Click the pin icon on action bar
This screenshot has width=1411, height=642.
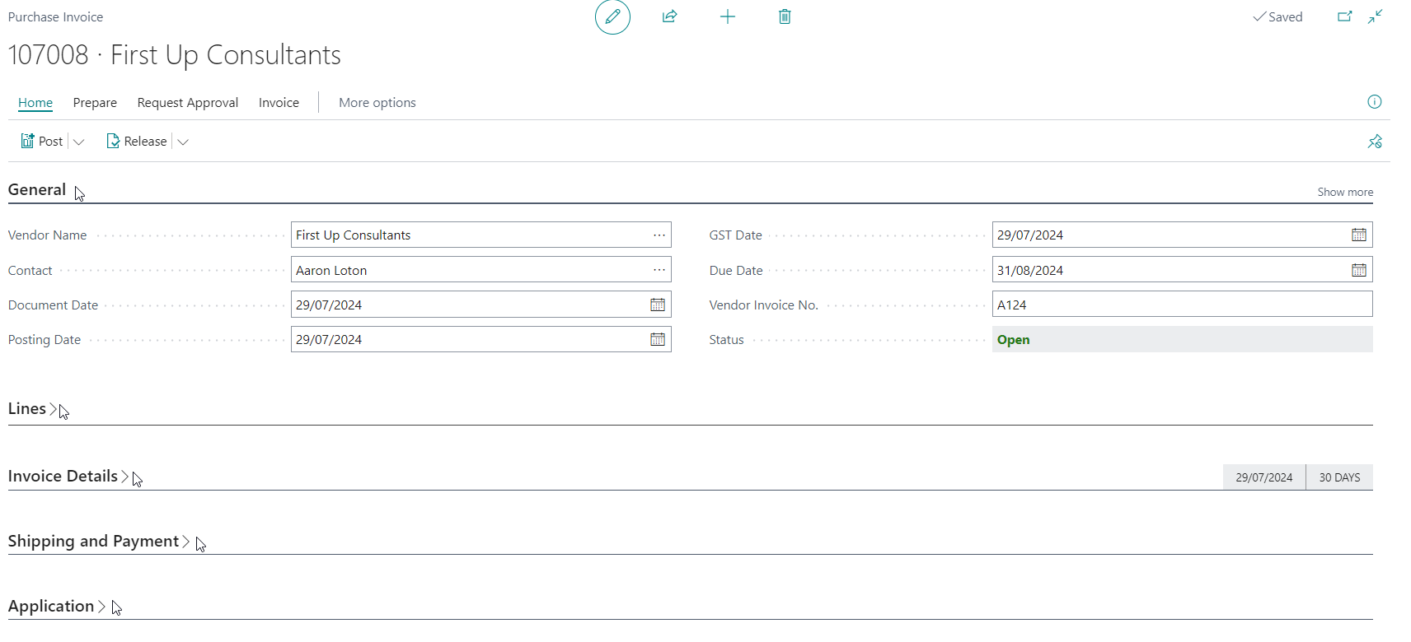click(1374, 142)
